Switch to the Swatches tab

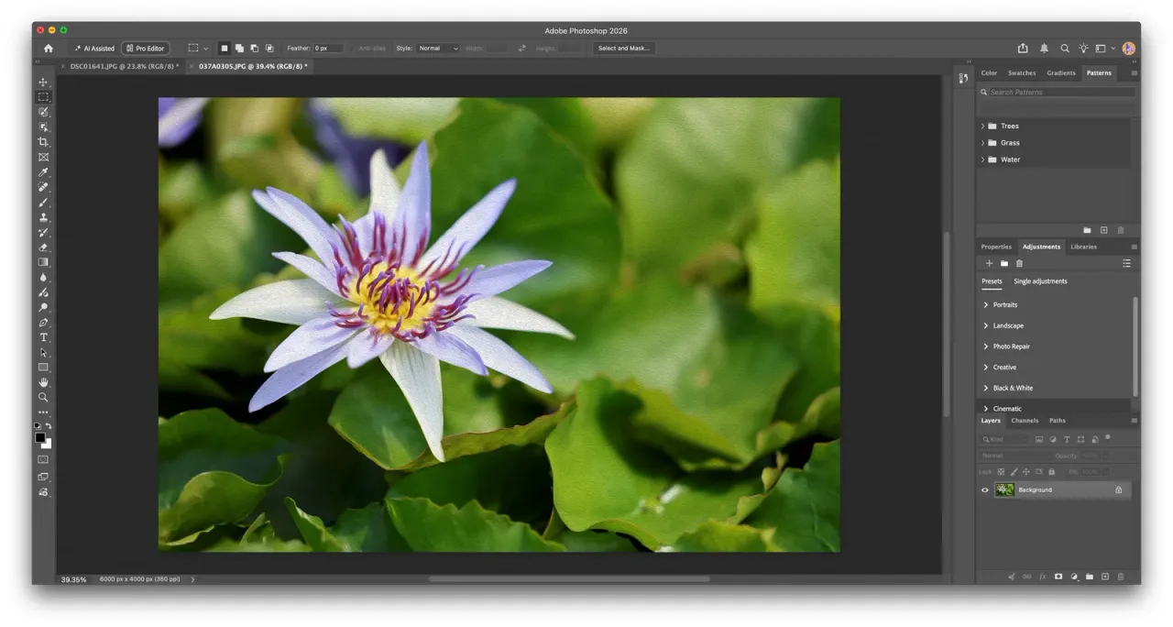[1022, 73]
